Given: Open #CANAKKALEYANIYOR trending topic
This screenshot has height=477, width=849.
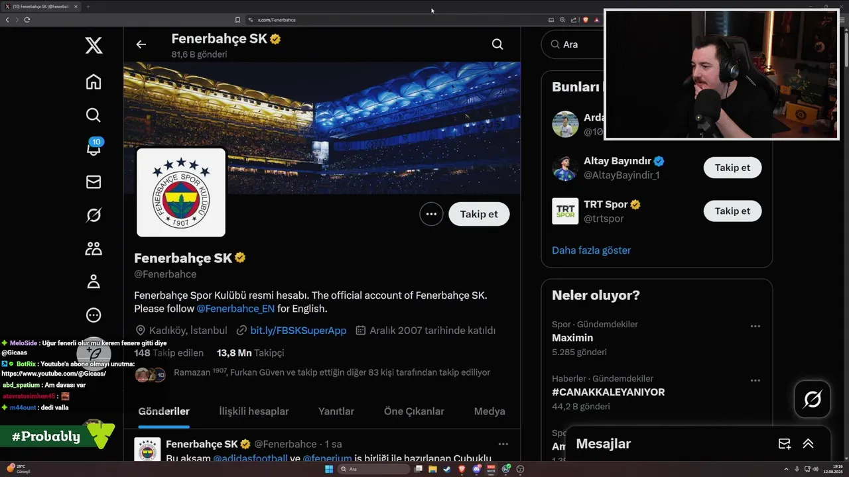Looking at the screenshot, I should (608, 392).
